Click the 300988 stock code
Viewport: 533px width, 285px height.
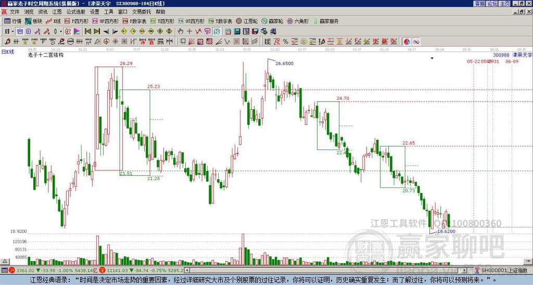click(x=501, y=55)
